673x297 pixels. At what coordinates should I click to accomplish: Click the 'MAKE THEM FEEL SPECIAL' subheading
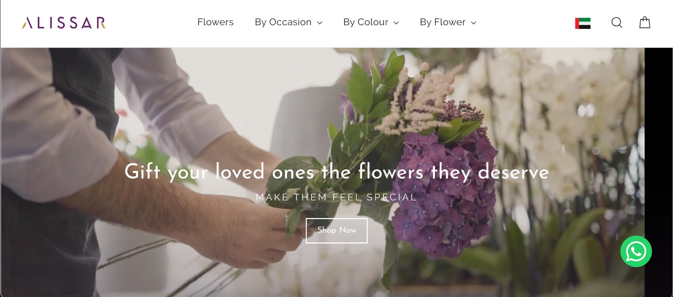(336, 197)
